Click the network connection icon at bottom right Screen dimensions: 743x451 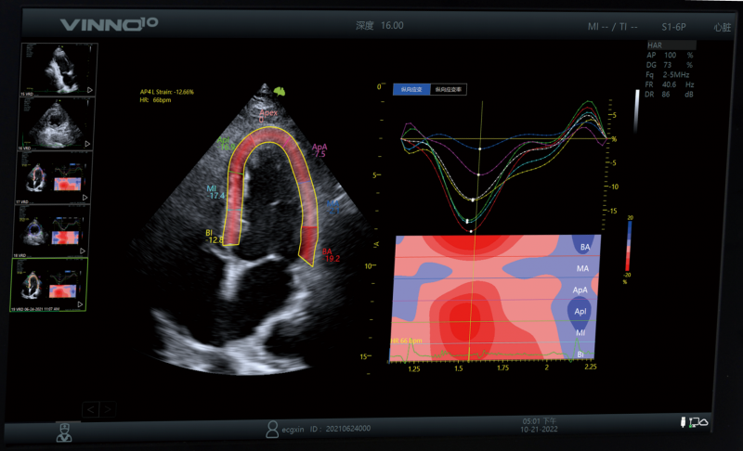pos(699,423)
